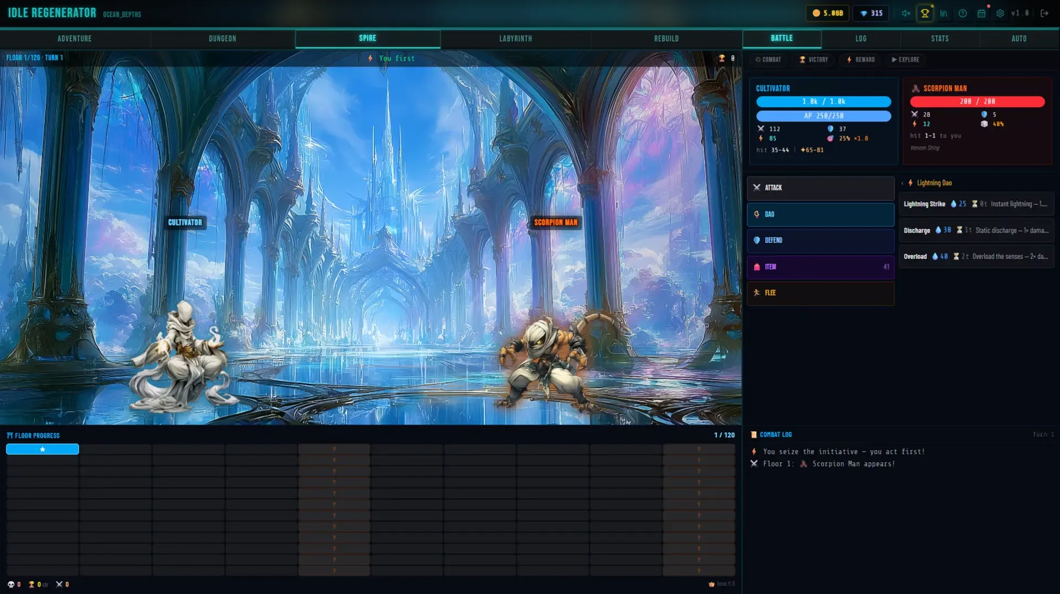This screenshot has height=594, width=1060.
Task: Choose the Flee action
Action: click(x=820, y=293)
